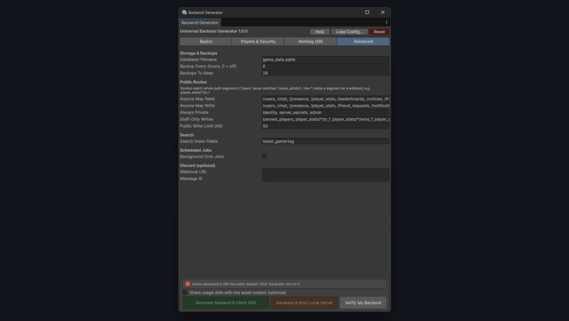Click the Backend Generator window title icon
The height and width of the screenshot is (321, 569).
pos(184,12)
